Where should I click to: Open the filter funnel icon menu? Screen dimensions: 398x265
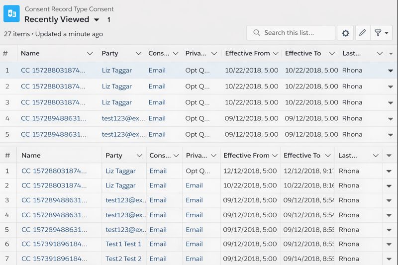point(381,33)
